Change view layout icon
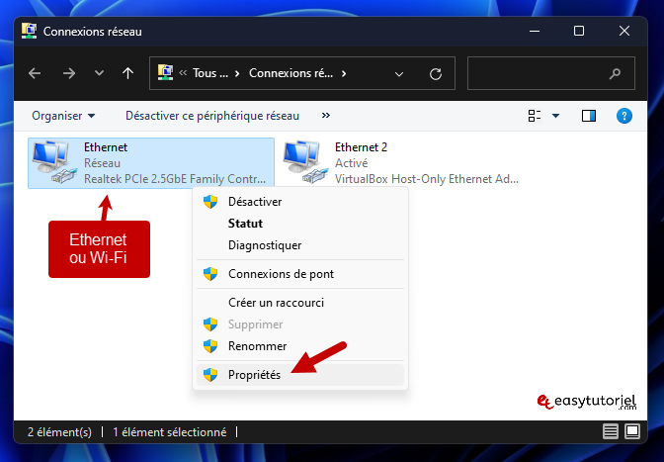The height and width of the screenshot is (462, 664). click(535, 116)
